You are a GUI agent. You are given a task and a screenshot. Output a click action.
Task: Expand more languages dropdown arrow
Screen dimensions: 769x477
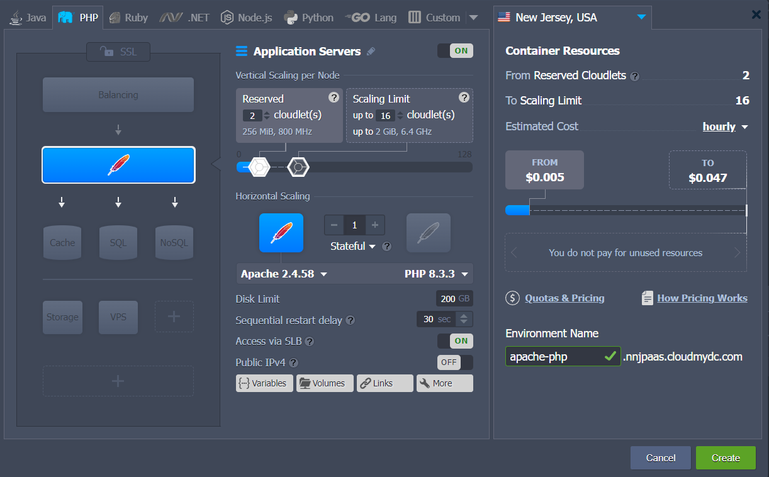click(474, 18)
